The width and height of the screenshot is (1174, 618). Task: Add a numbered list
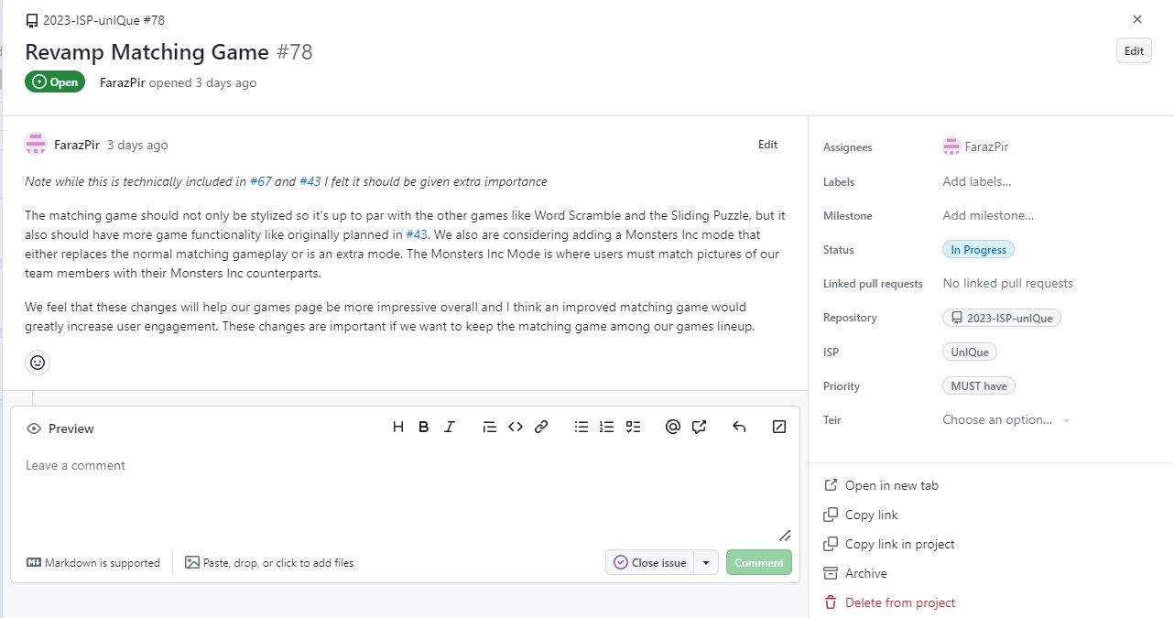[x=606, y=426]
